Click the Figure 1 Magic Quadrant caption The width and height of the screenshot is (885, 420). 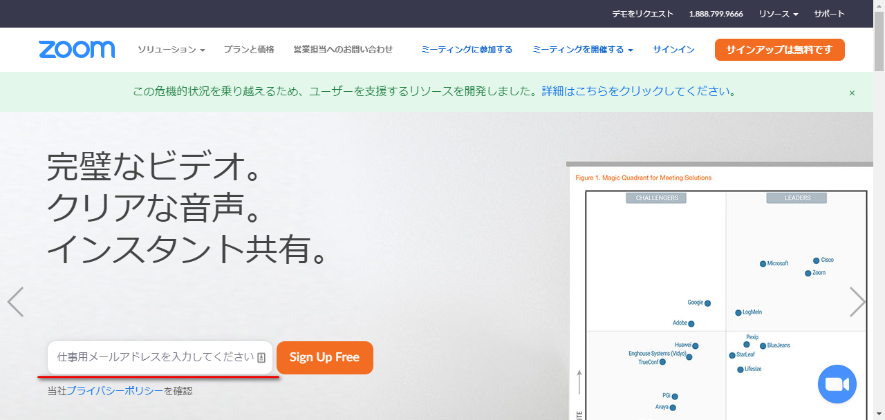pos(643,178)
